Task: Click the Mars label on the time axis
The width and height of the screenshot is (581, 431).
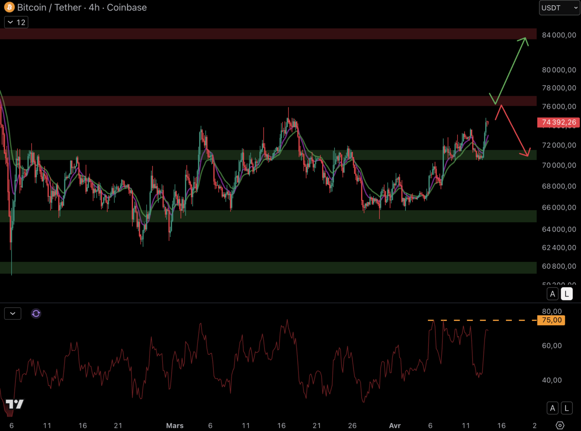Action: 175,425
